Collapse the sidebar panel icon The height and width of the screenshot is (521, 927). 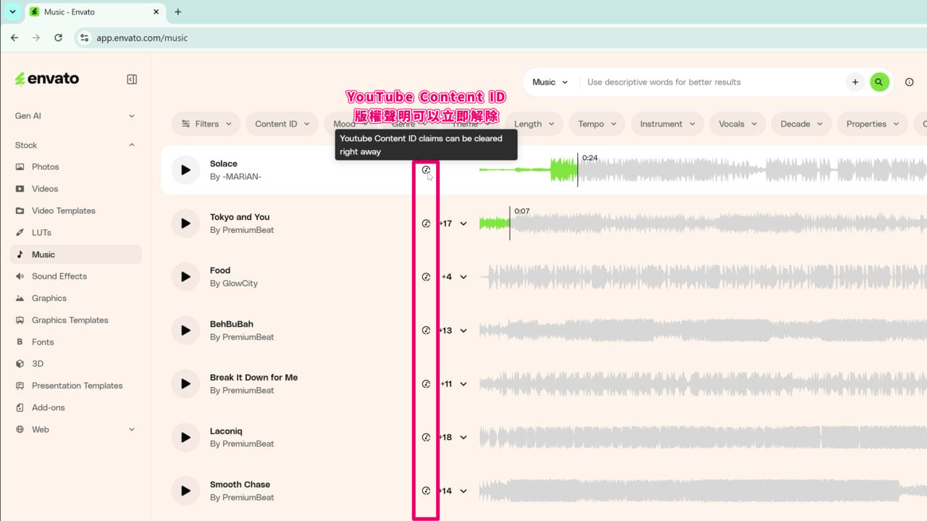[x=132, y=80]
